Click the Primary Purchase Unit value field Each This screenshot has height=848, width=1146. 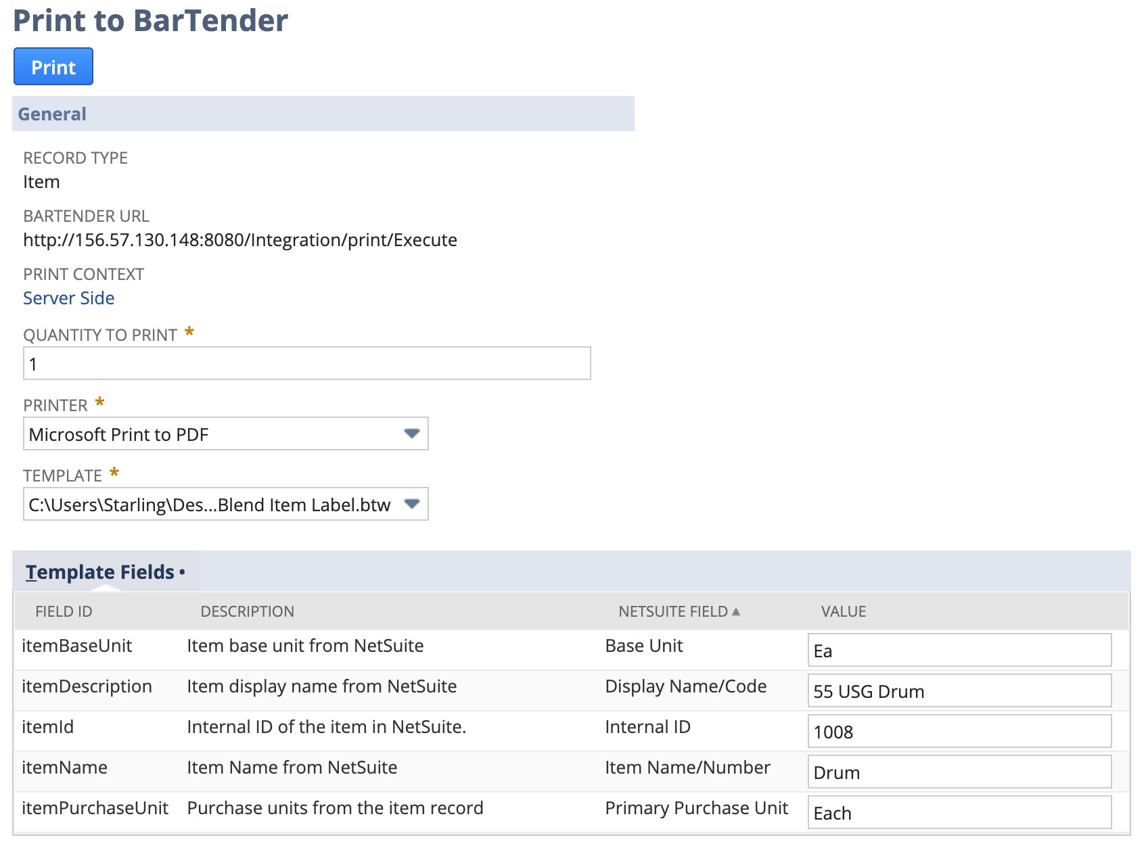(x=959, y=813)
